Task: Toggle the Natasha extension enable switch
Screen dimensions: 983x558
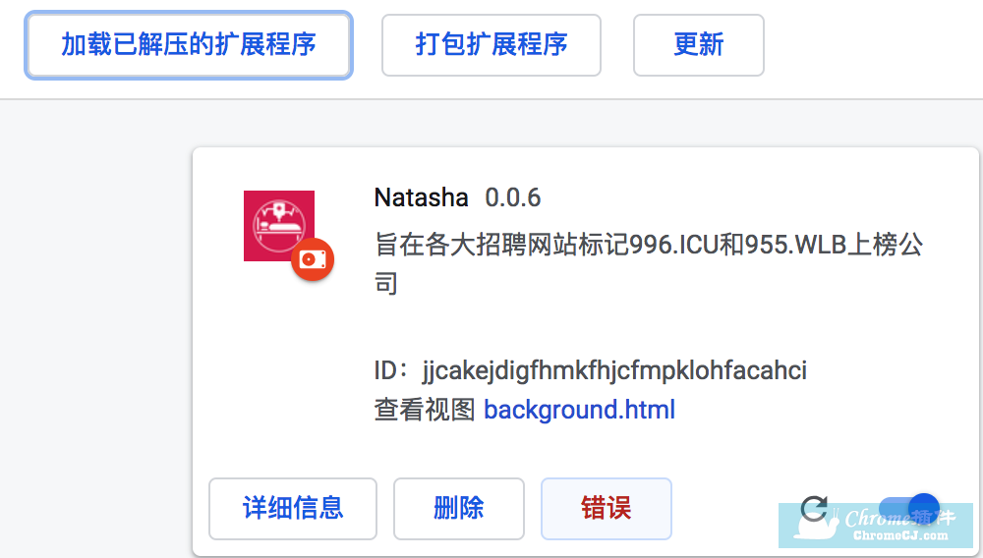Action: pyautogui.click(x=909, y=508)
